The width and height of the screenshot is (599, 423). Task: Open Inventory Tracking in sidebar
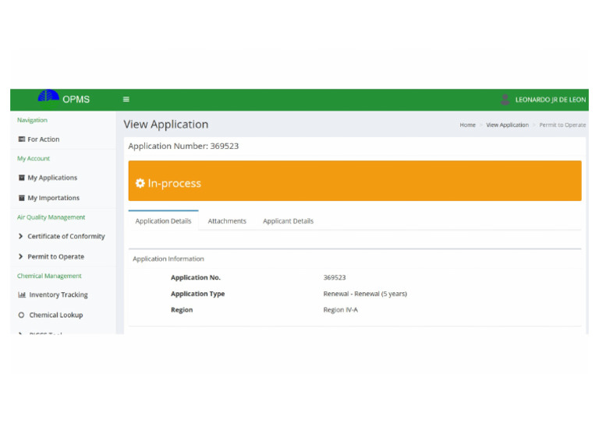pos(63,294)
